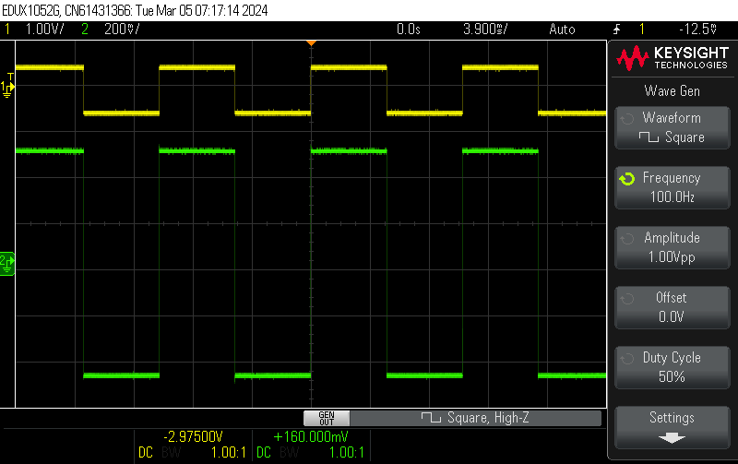This screenshot has width=738, height=464.
Task: Click the channel 1 ground level marker
Action: click(7, 87)
